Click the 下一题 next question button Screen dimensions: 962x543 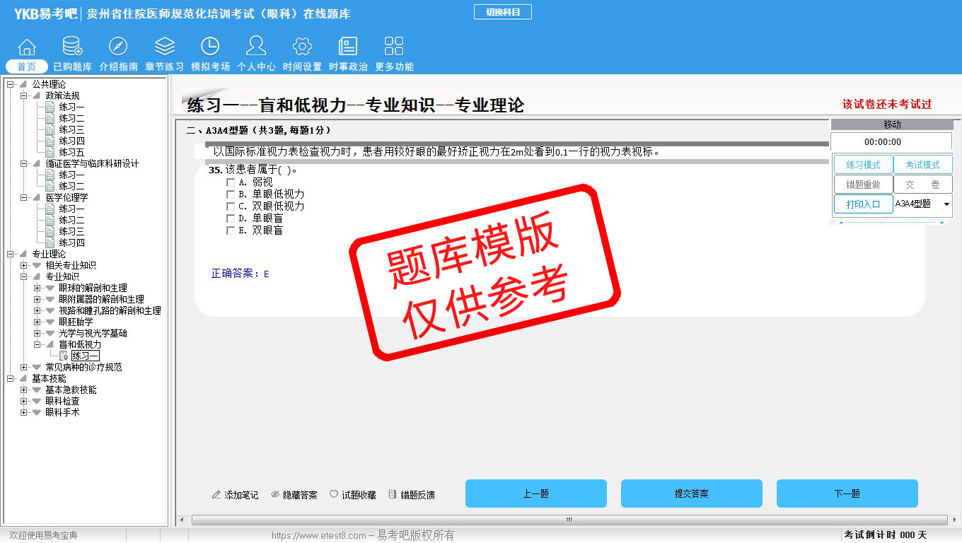(847, 494)
